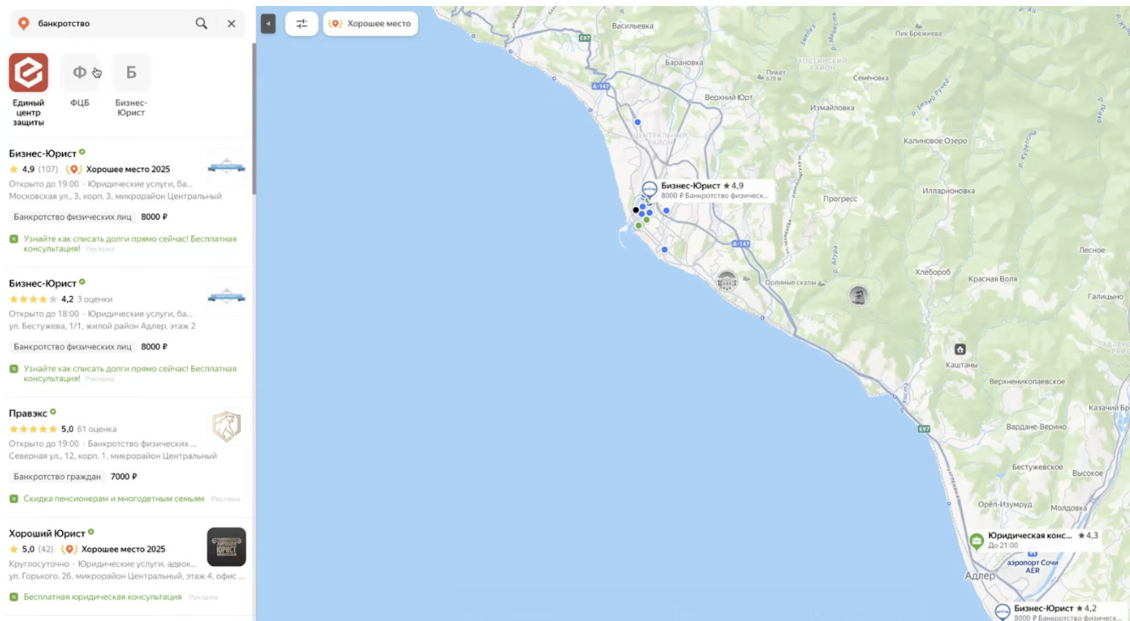Click the "Адлер" map label

point(980,576)
